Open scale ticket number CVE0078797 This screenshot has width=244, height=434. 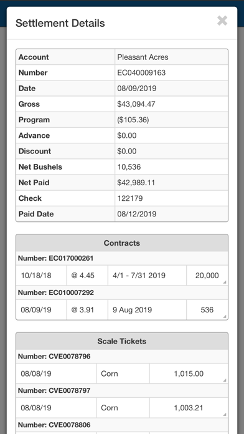coord(54,390)
